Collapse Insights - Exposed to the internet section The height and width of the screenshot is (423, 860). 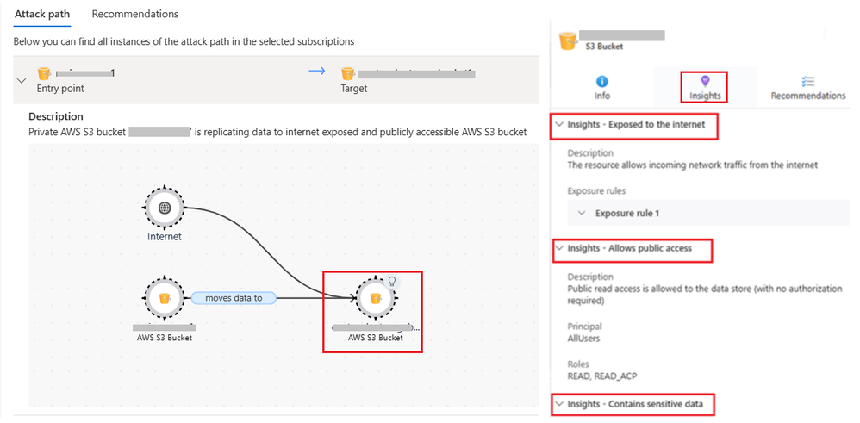(559, 124)
